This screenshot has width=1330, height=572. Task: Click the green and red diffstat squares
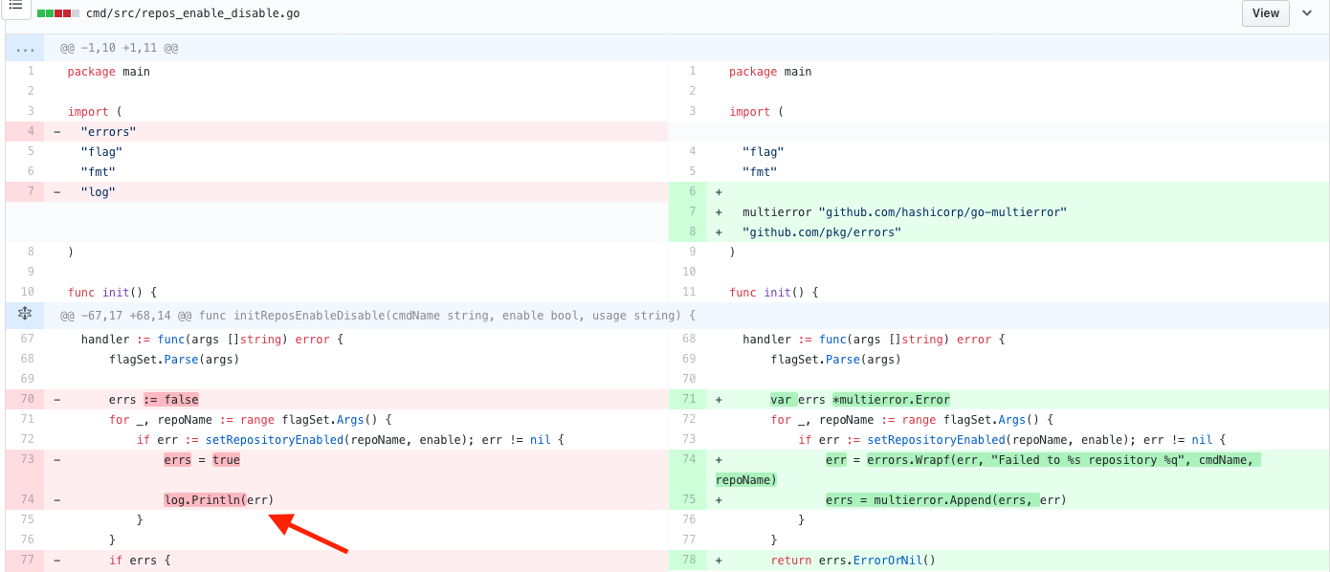(x=58, y=13)
